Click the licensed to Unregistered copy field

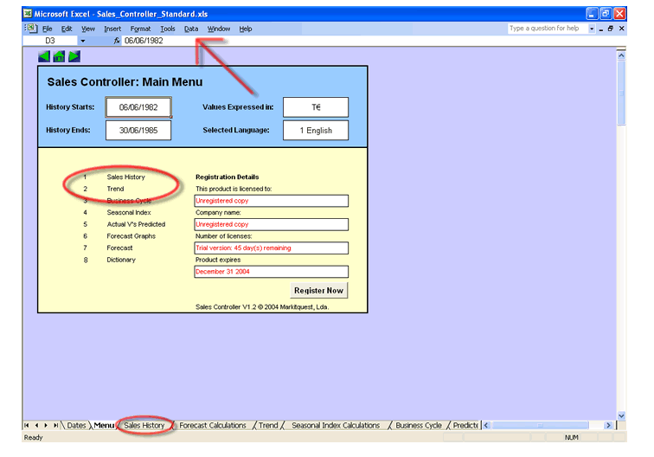(271, 201)
